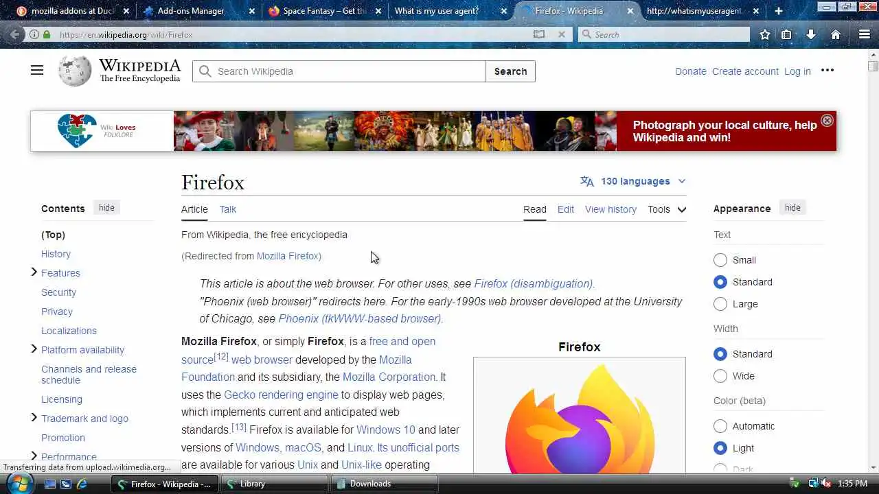This screenshot has width=879, height=494.
Task: Close the Wiki Loves Folklore banner
Action: click(827, 121)
